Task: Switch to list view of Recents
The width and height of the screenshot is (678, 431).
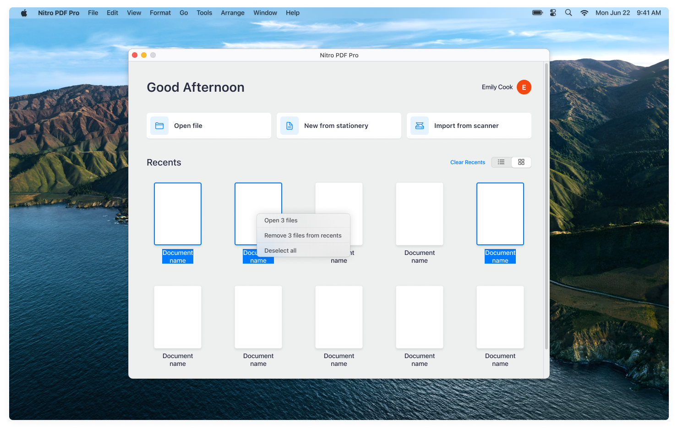Action: coord(501,162)
